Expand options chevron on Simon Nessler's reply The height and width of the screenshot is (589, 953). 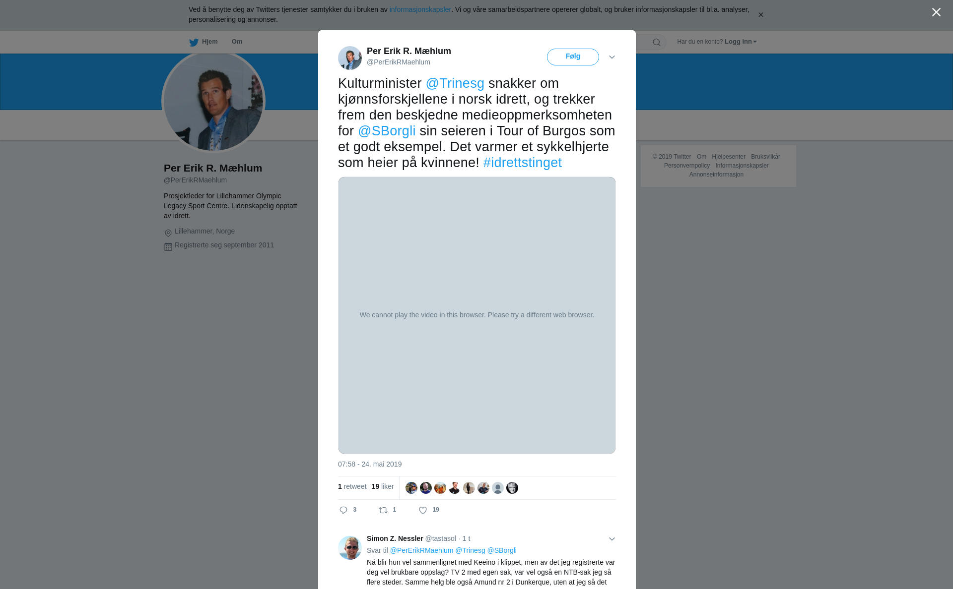(x=612, y=539)
